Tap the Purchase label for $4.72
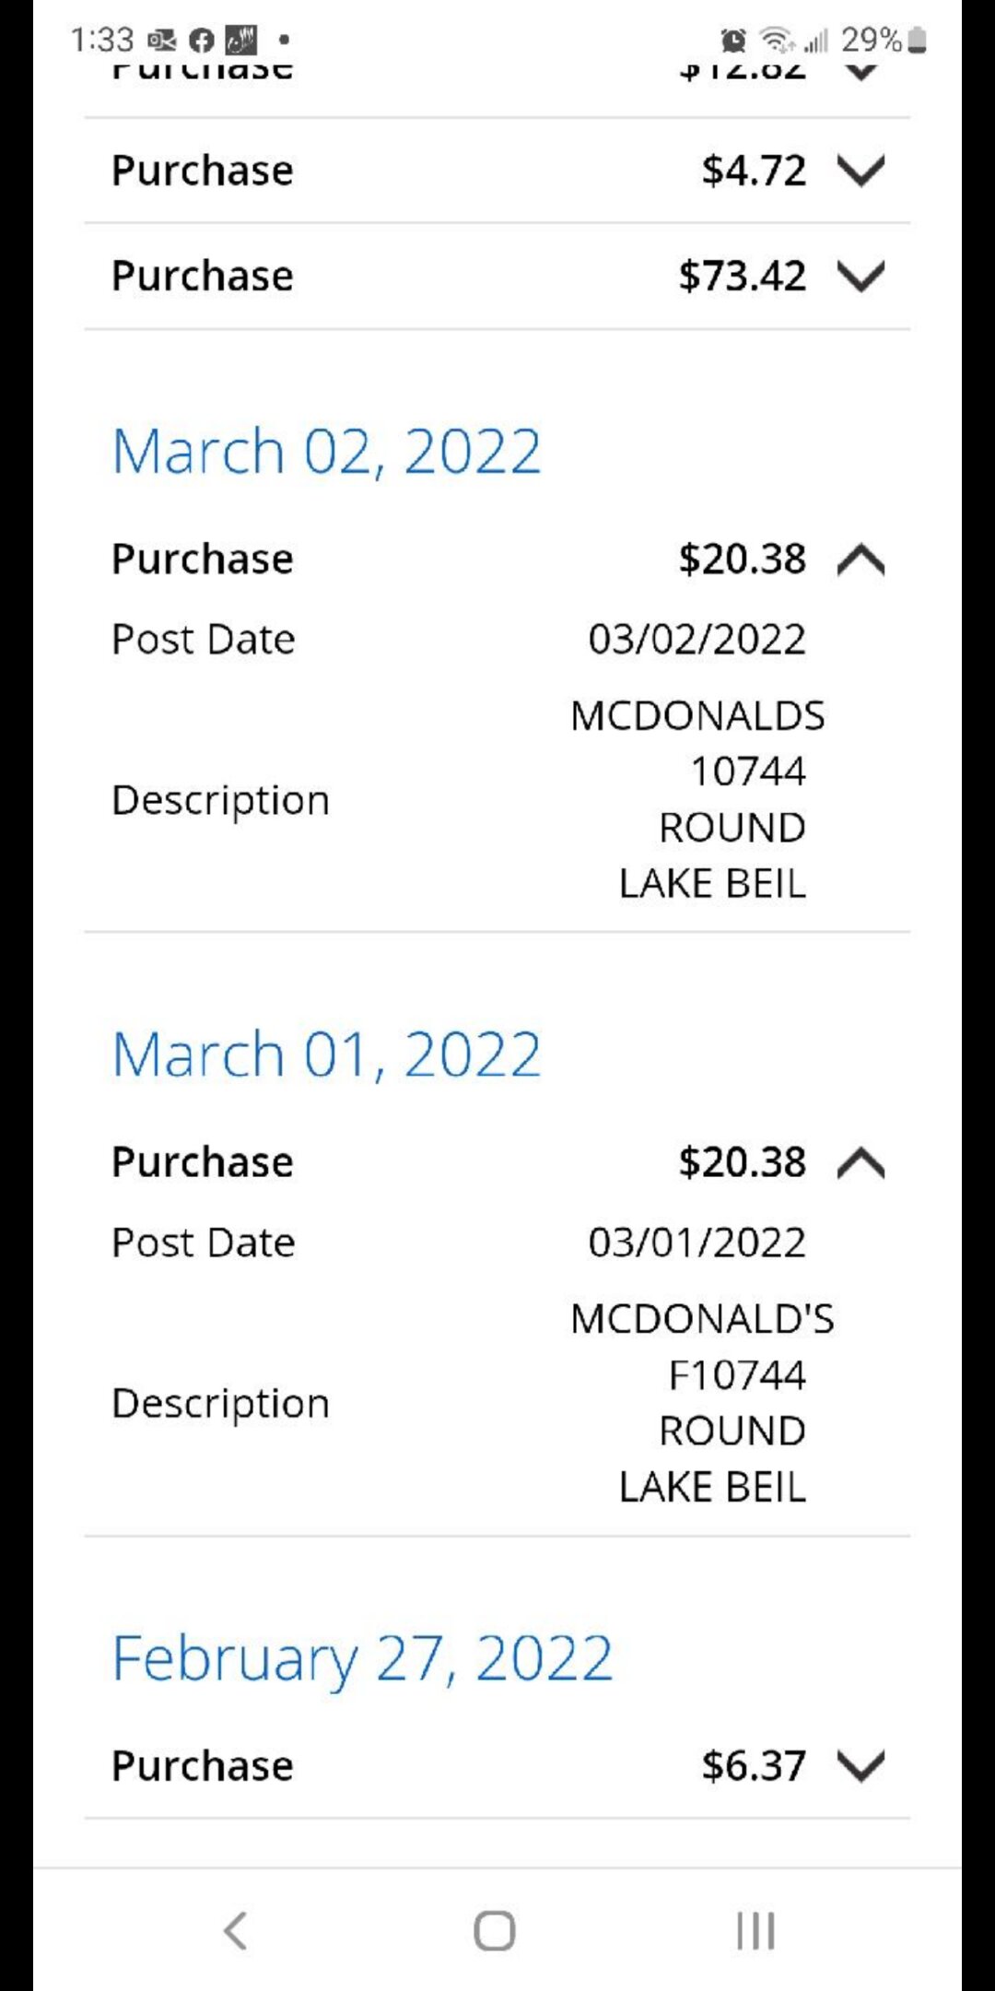 (x=203, y=171)
